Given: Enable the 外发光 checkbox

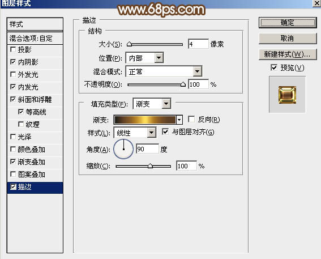Looking at the screenshot, I should [13, 74].
